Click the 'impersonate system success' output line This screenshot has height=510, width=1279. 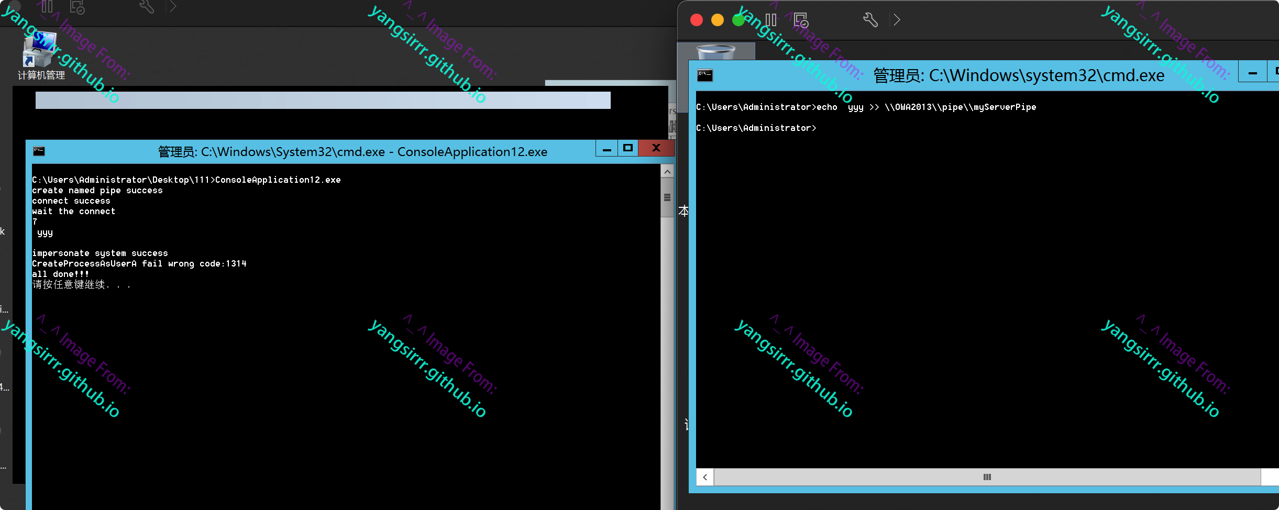100,253
